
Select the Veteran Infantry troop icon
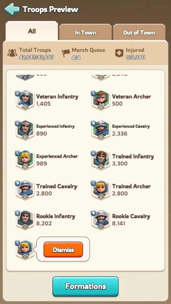[x=25, y=100]
